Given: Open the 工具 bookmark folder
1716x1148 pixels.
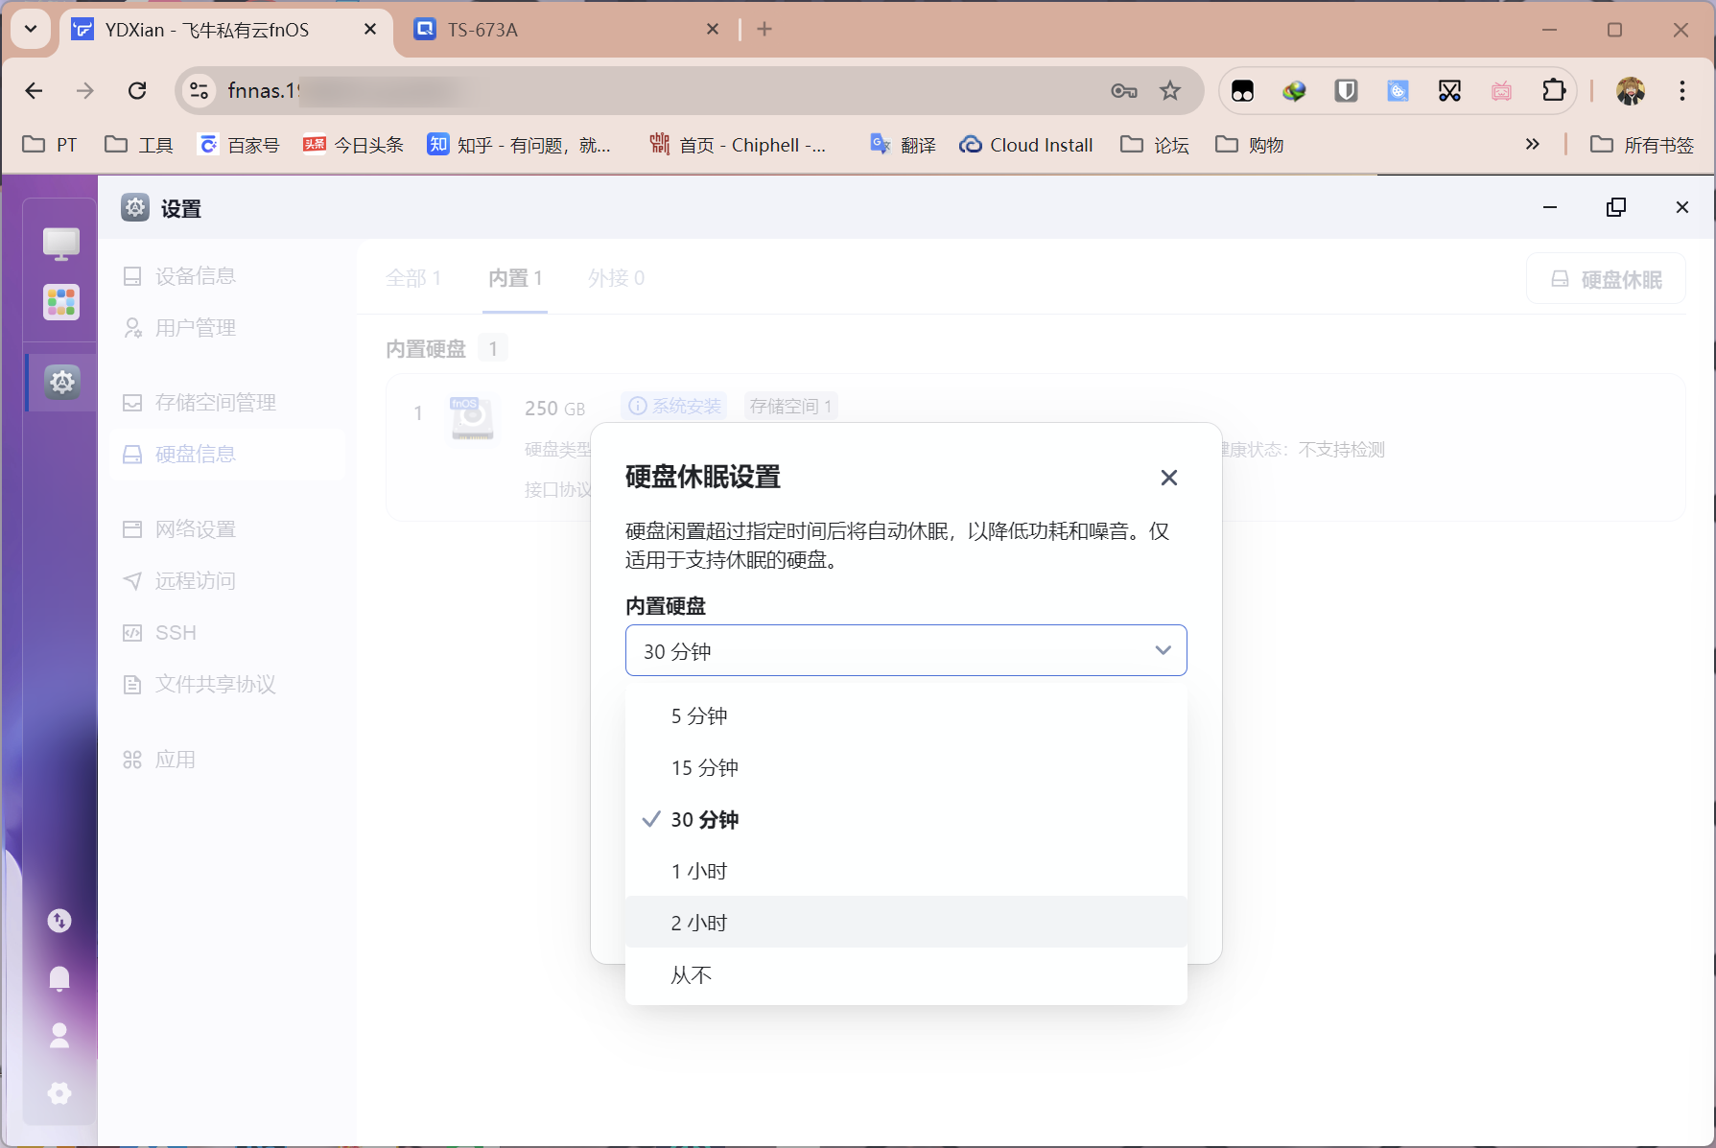Looking at the screenshot, I should tap(139, 145).
